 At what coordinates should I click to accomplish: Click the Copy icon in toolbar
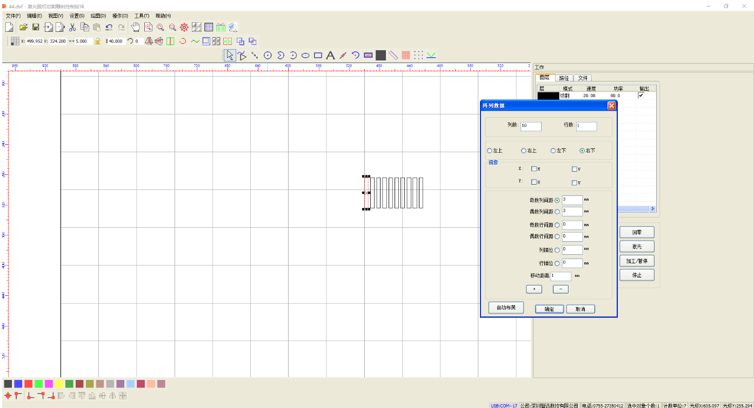pyautogui.click(x=85, y=27)
